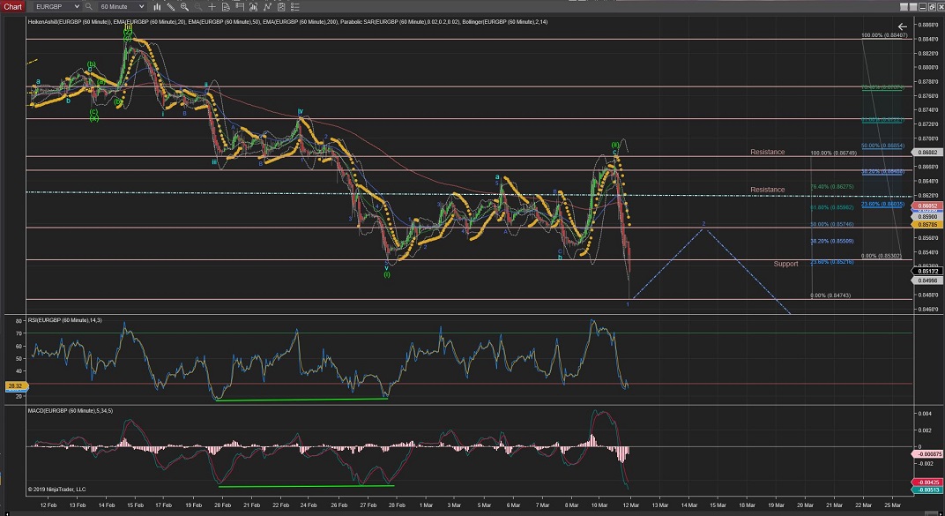Click the Support label on chart
This screenshot has height=516, width=945.
786,264
